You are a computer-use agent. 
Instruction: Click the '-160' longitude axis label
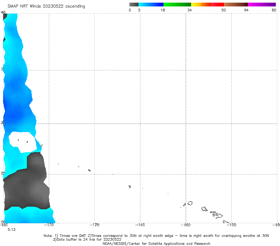(185, 225)
